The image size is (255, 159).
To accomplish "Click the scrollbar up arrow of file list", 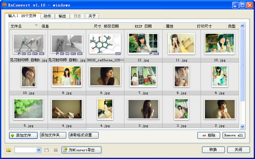I will (x=242, y=26).
